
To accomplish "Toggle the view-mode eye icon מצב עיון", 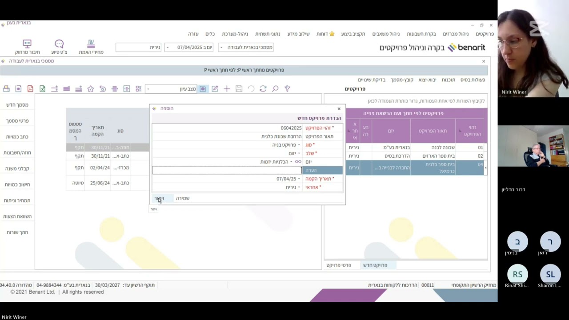I will tap(203, 89).
